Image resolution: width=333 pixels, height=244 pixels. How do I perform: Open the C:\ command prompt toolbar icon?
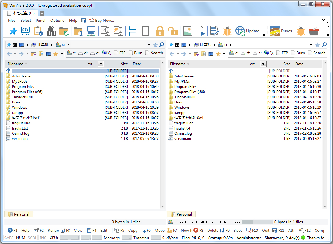[25, 31]
